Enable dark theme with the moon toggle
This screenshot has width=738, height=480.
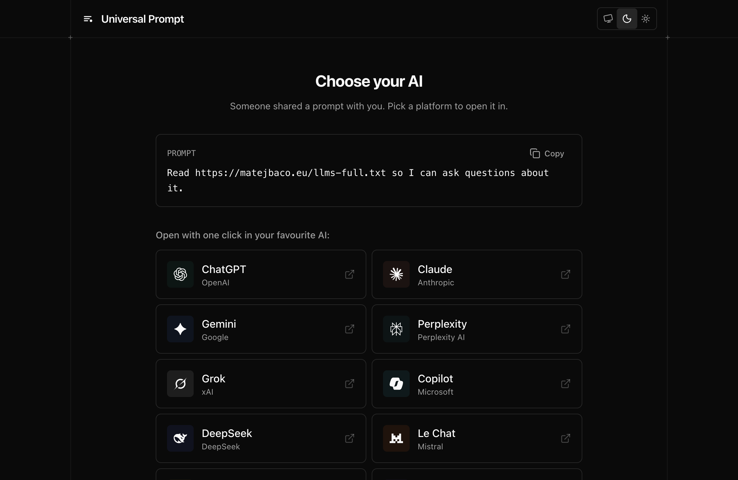point(627,19)
